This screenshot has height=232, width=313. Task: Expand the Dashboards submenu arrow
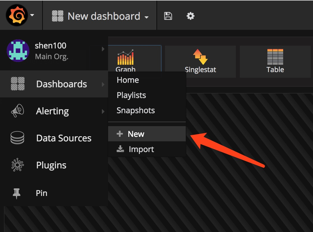tap(103, 84)
